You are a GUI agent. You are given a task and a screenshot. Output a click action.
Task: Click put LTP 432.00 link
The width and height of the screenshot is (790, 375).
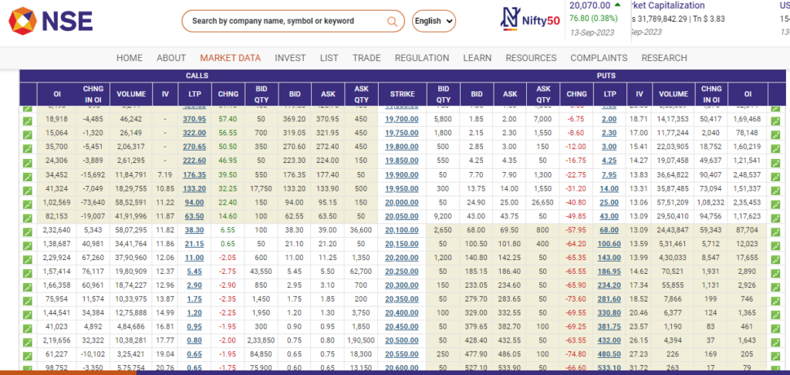[609, 340]
